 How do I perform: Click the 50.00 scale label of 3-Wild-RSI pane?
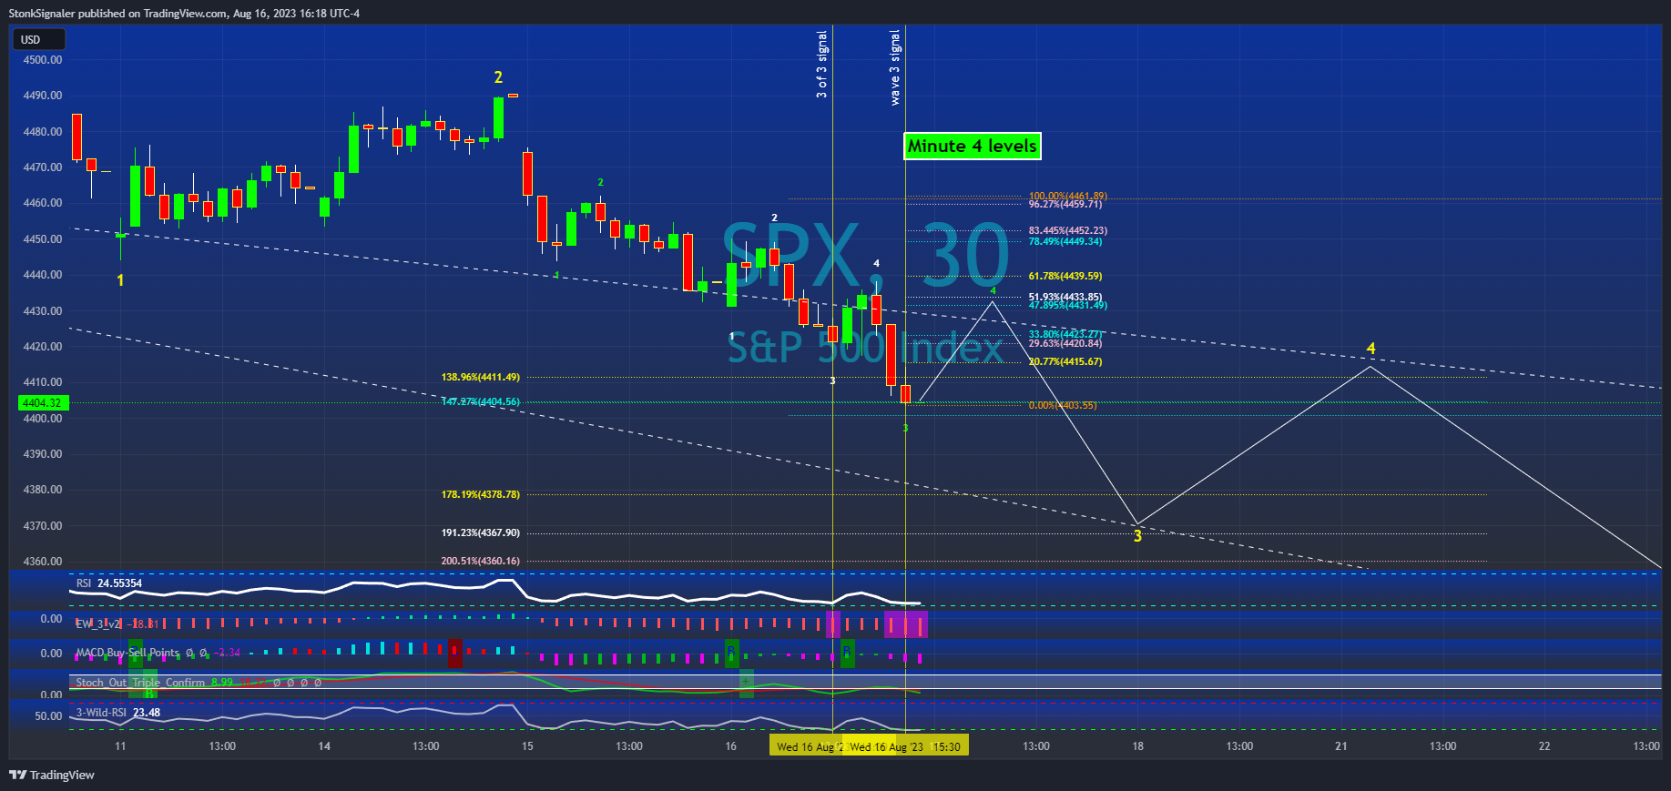click(x=48, y=716)
